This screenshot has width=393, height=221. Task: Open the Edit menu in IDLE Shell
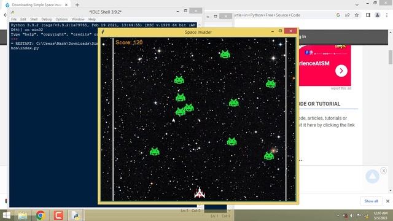23,19
